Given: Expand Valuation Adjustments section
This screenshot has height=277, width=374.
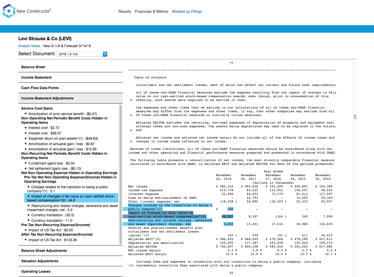Looking at the screenshot, I should tap(71, 261).
